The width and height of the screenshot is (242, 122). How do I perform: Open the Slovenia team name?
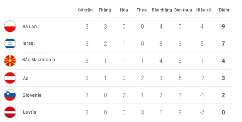point(32,95)
